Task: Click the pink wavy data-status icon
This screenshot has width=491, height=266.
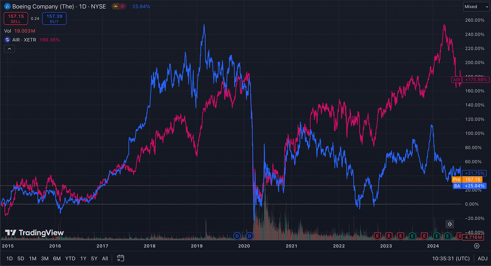Action: coord(122,6)
